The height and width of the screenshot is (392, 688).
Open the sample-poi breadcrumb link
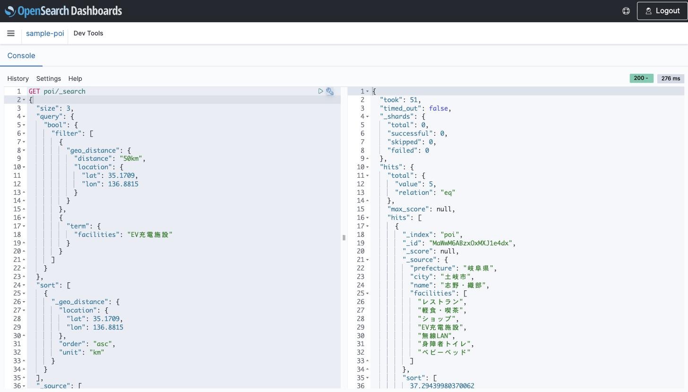[45, 34]
